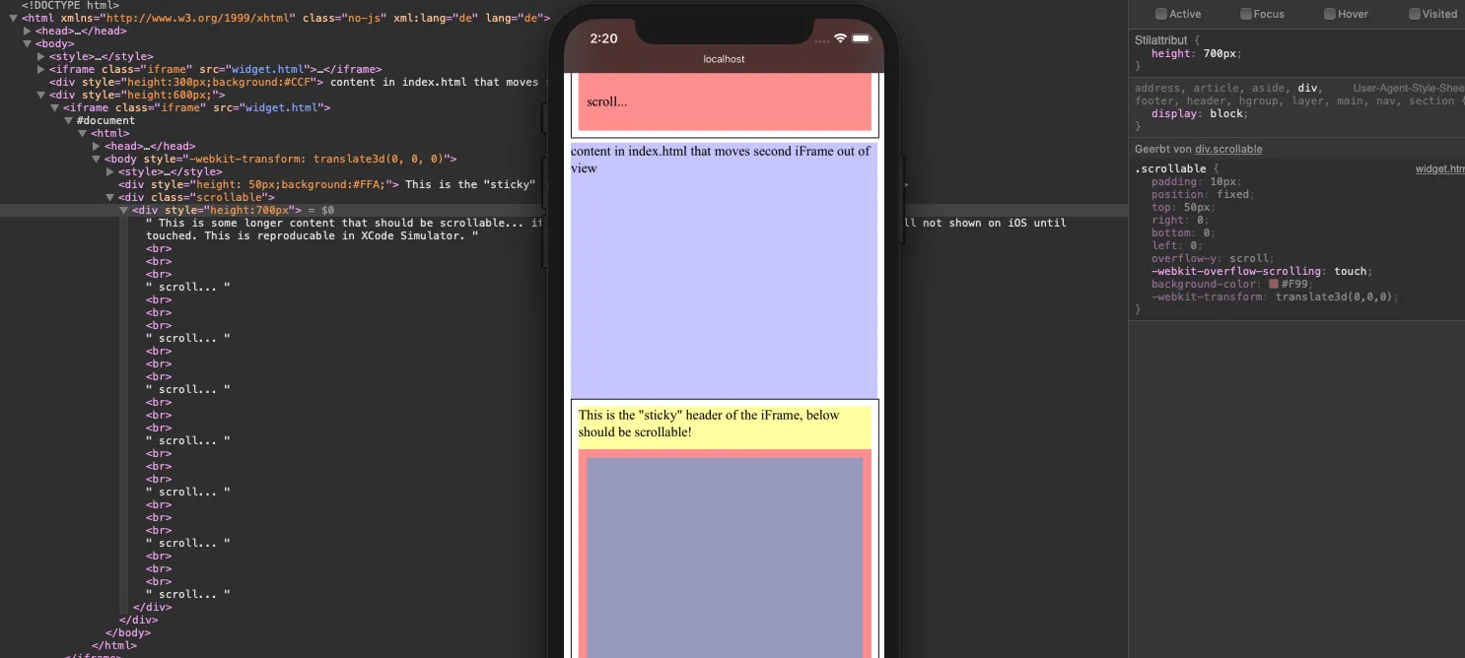Click the #F99 background color swatch
This screenshot has height=658, width=1465.
coord(1274,284)
